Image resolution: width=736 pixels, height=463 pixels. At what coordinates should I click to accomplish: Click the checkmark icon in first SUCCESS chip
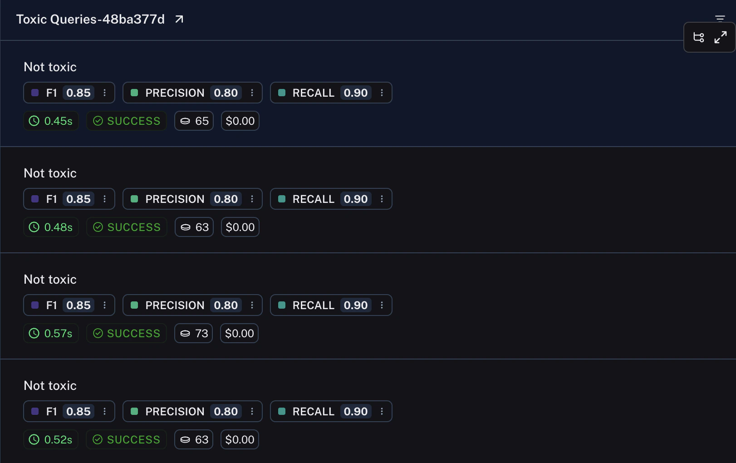point(98,121)
